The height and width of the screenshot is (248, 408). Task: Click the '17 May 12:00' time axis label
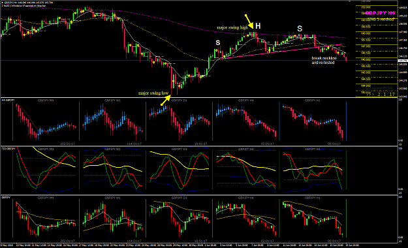(86, 245)
